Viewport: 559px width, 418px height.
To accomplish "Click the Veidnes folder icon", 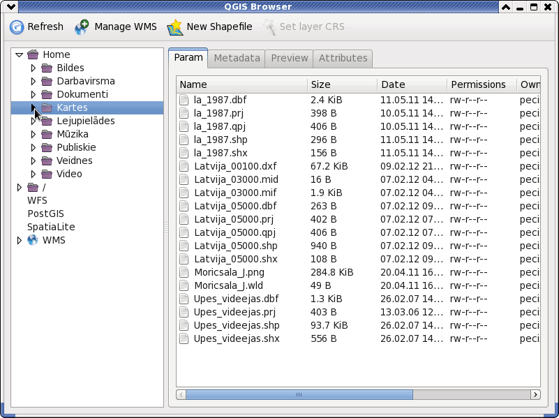I will [x=47, y=161].
